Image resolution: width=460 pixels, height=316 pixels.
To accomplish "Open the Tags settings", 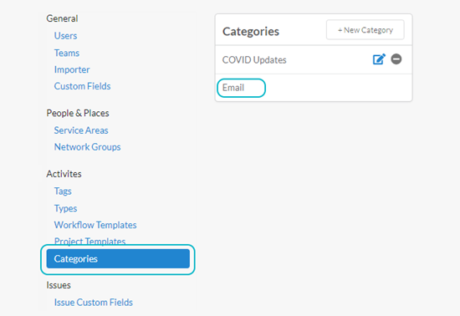I will point(63,191).
